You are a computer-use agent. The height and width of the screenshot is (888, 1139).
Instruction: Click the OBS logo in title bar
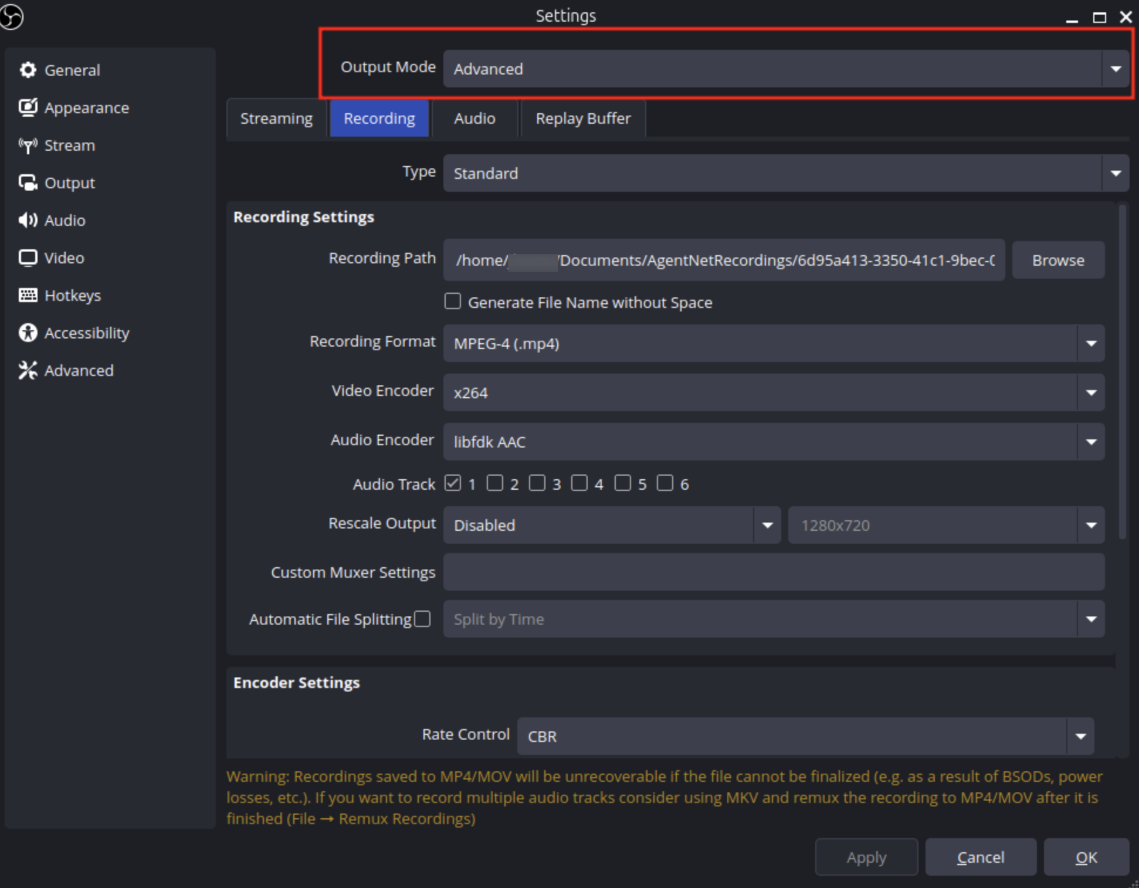pyautogui.click(x=11, y=16)
